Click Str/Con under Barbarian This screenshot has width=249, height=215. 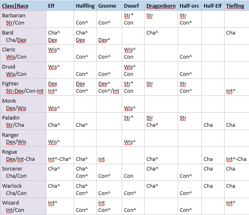tap(15, 23)
